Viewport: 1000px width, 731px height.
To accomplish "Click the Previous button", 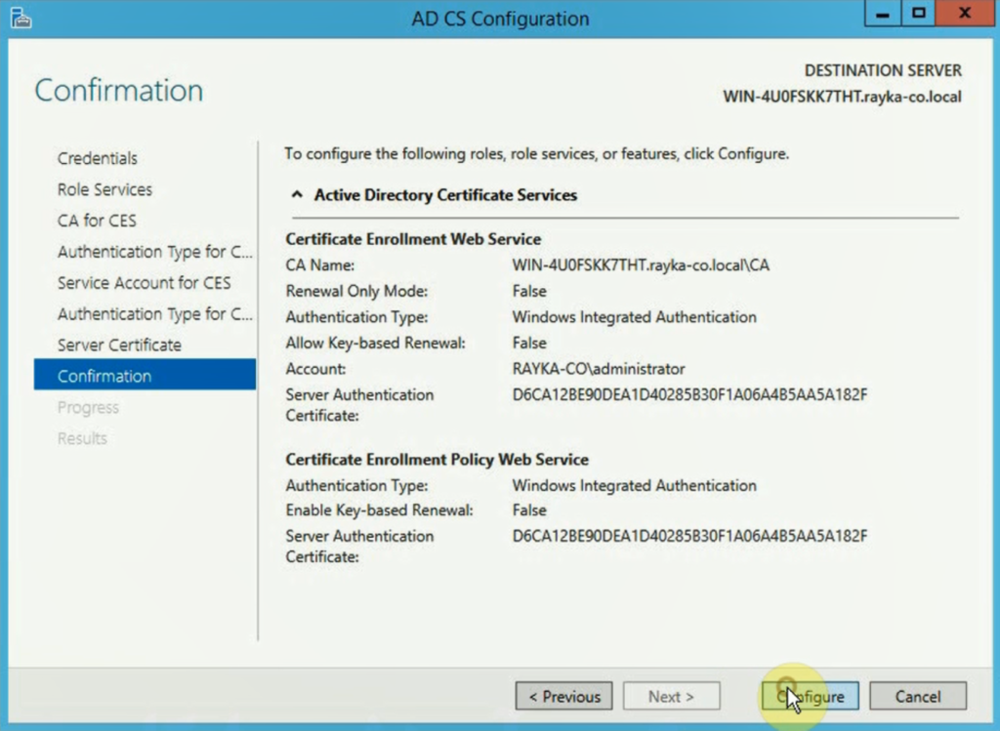I will [563, 696].
